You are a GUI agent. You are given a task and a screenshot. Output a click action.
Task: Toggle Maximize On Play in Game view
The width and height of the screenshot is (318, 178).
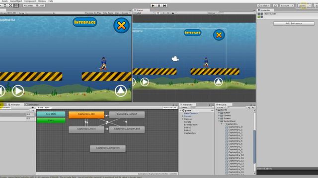[93, 13]
